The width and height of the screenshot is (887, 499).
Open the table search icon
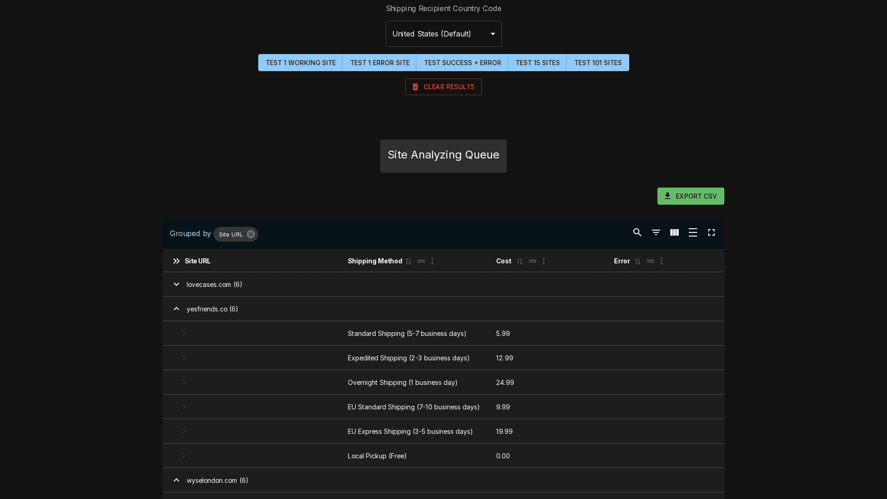tap(637, 232)
